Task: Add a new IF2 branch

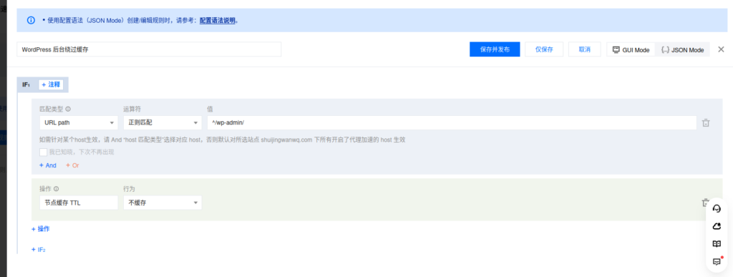Action: pos(39,249)
